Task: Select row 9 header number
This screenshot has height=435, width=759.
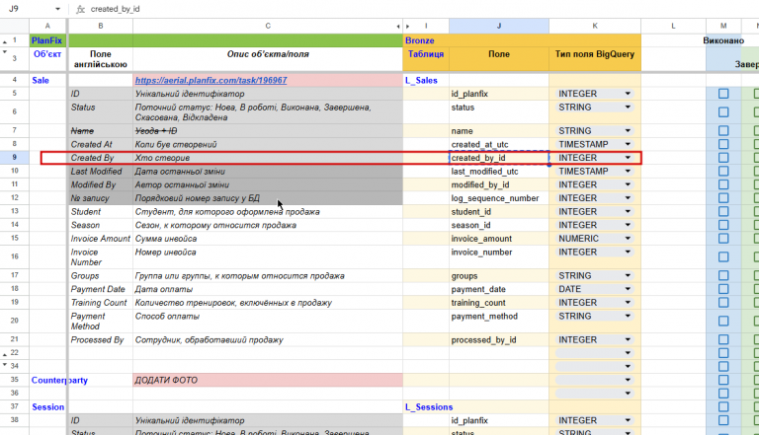Action: (x=15, y=158)
